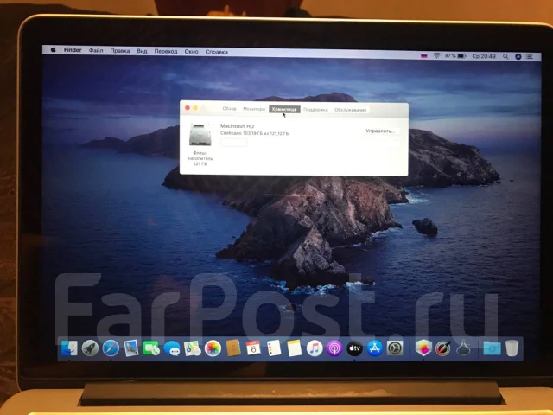Open App Store in the dock
The width and height of the screenshot is (553, 415).
click(x=374, y=348)
